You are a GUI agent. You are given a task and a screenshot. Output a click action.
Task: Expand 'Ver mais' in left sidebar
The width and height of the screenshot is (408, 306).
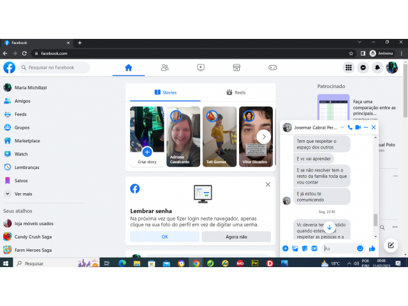click(24, 194)
